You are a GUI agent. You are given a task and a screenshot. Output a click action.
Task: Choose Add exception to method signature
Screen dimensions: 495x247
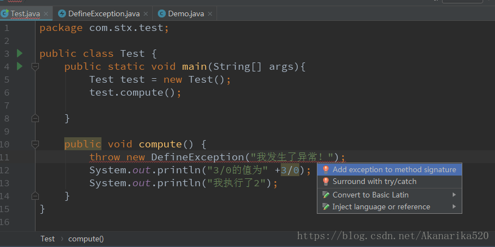(394, 169)
